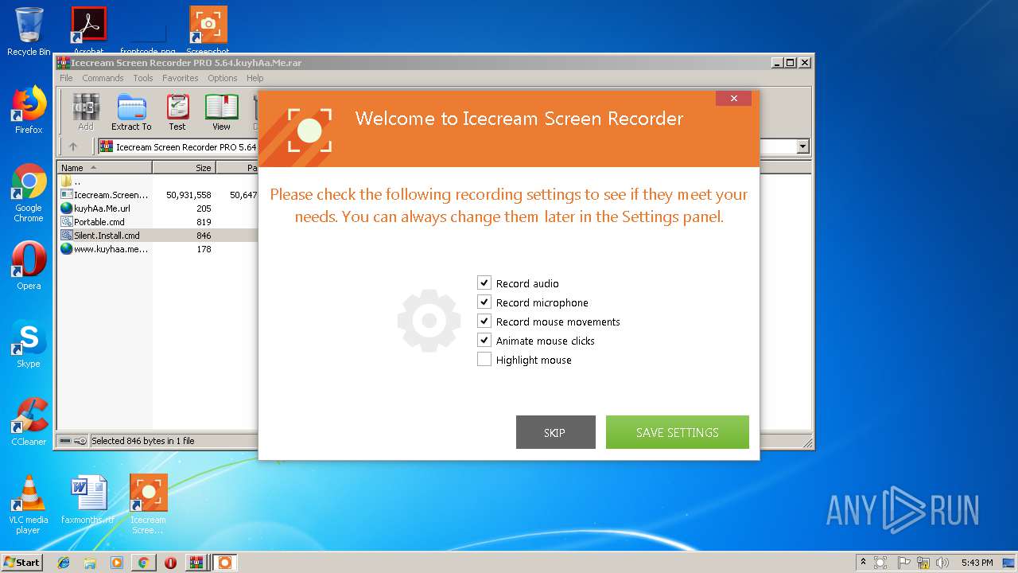
Task: Open Acrobat desktop shortcut
Action: click(x=88, y=30)
